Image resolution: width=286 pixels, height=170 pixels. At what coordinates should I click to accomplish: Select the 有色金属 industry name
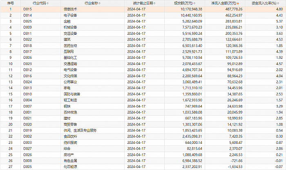pyautogui.click(x=70, y=161)
